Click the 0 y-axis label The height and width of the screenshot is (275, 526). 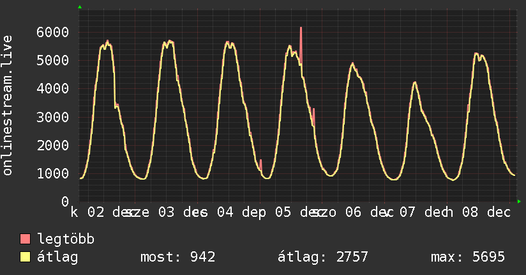point(65,201)
